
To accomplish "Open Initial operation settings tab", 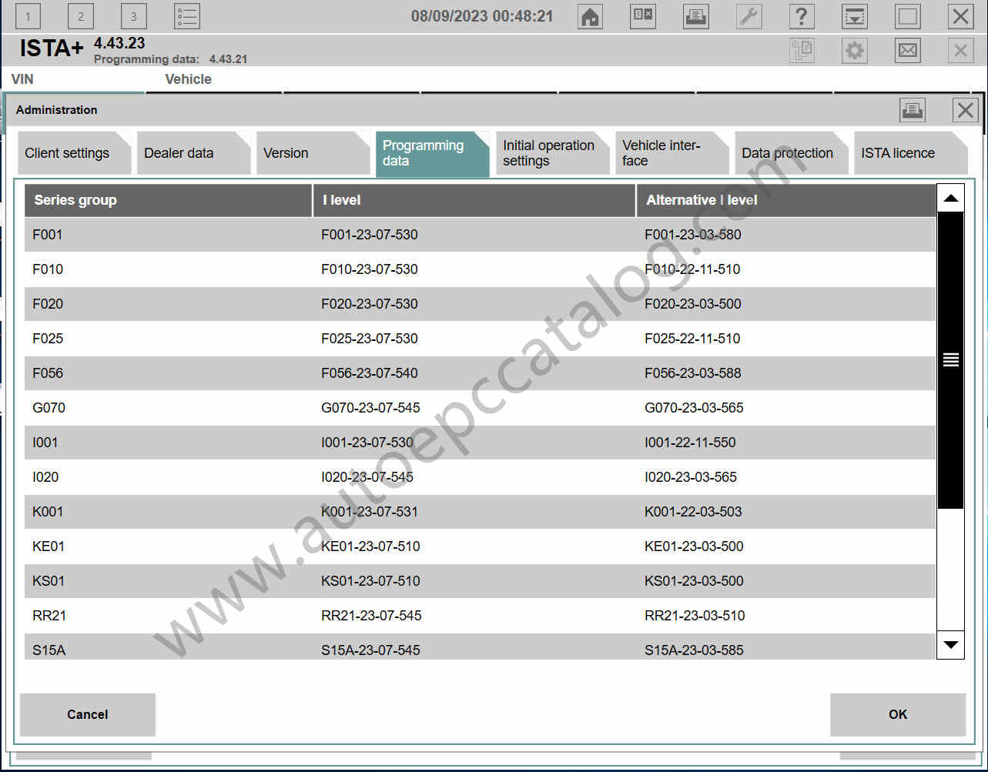I will [553, 153].
